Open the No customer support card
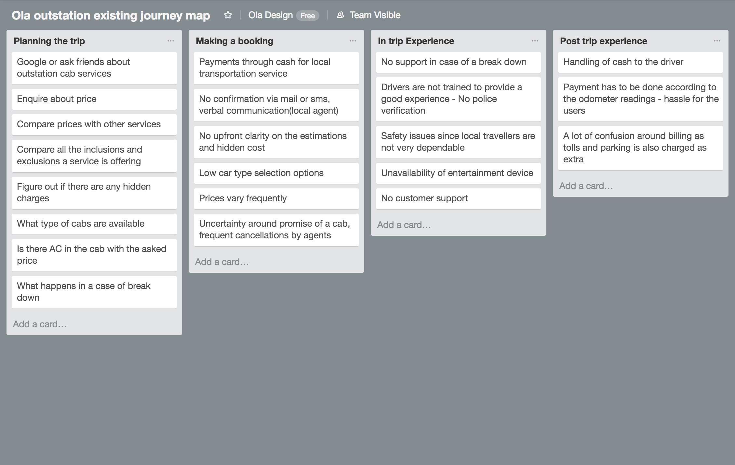The height and width of the screenshot is (465, 735). point(459,198)
